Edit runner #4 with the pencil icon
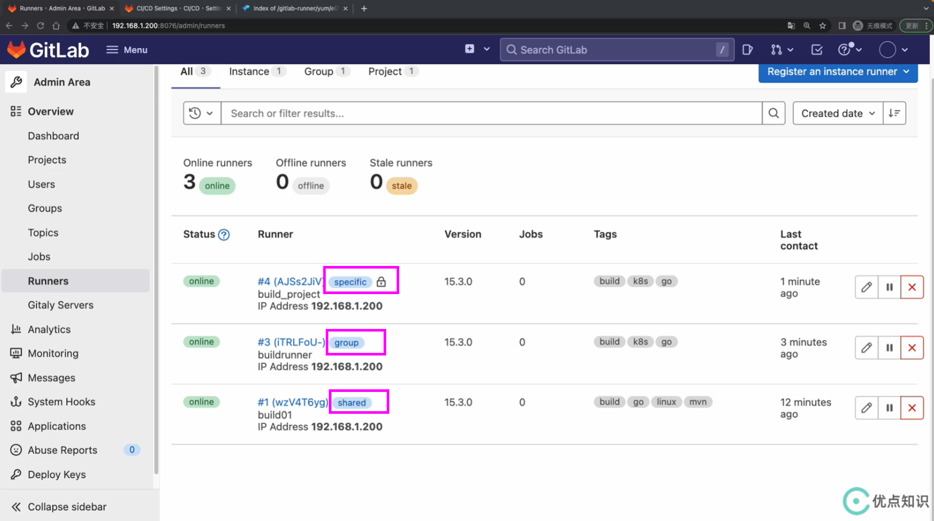Image resolution: width=934 pixels, height=521 pixels. click(x=866, y=287)
